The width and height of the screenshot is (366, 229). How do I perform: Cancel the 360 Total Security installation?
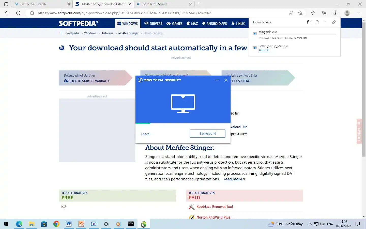coord(146,134)
